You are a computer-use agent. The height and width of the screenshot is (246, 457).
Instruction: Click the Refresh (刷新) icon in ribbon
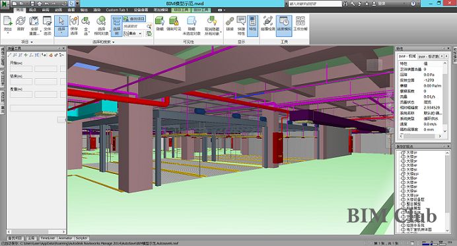click(x=20, y=22)
